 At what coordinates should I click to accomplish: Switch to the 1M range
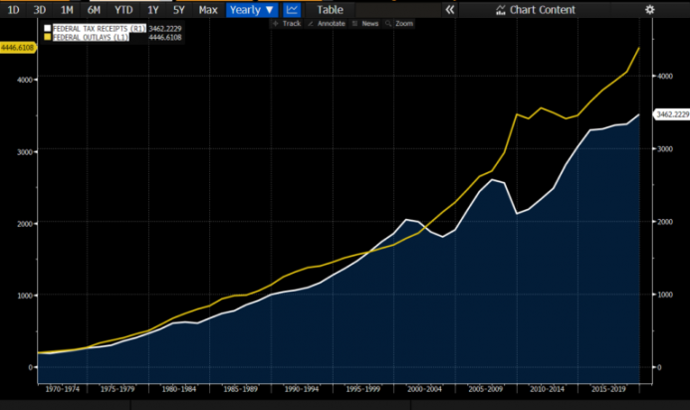[67, 10]
